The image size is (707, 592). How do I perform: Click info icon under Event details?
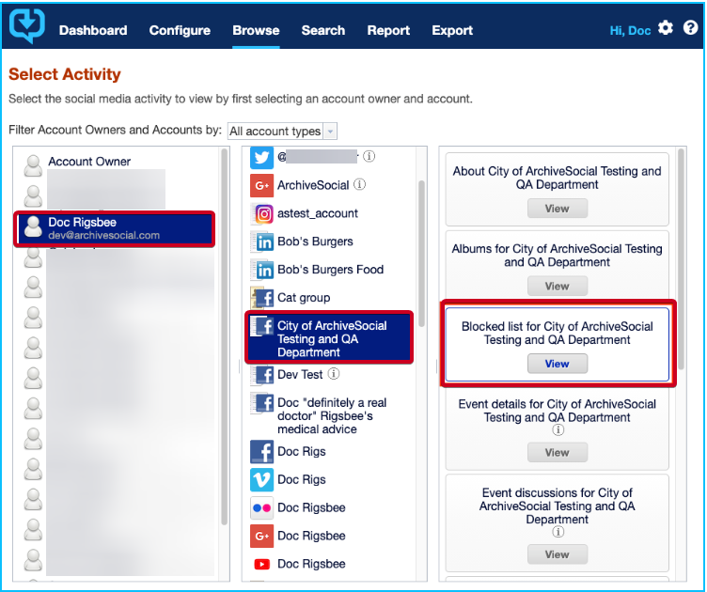(x=558, y=429)
